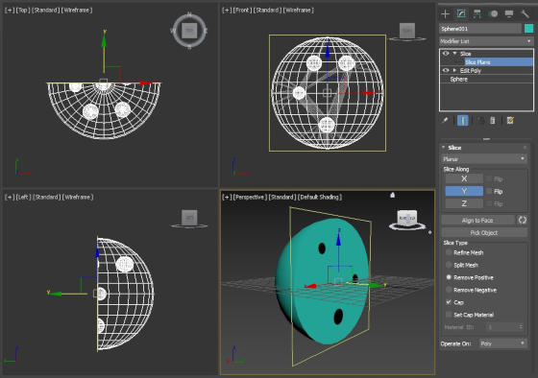Toggle visibility eye of Slice modifier
538x378 pixels.
pyautogui.click(x=446, y=54)
